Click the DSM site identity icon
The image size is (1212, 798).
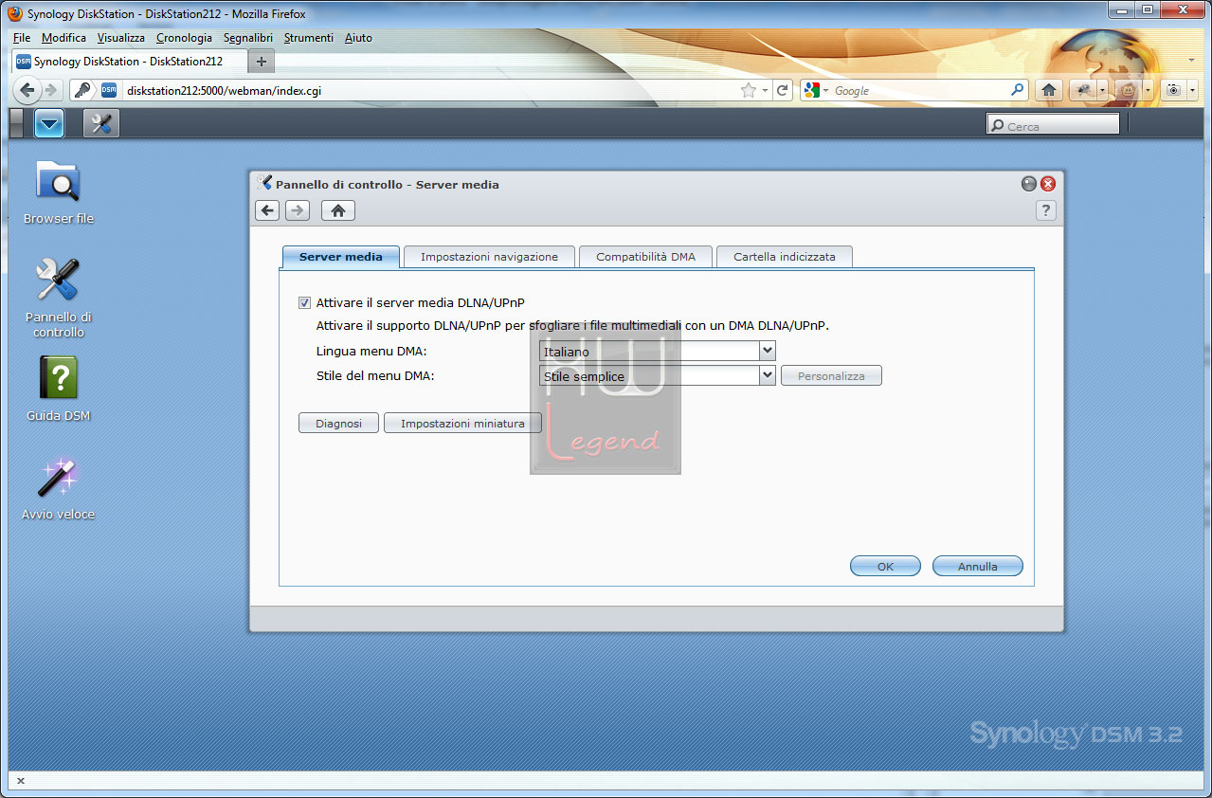pyautogui.click(x=109, y=90)
